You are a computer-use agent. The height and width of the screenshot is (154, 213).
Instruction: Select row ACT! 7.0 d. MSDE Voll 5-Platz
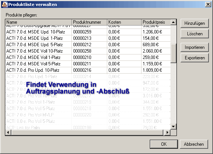click(88, 64)
